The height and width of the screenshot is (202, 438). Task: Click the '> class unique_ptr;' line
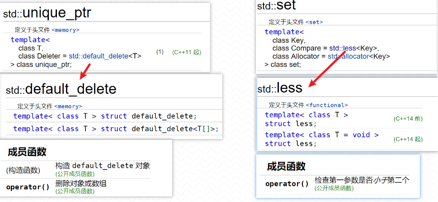(x=41, y=64)
